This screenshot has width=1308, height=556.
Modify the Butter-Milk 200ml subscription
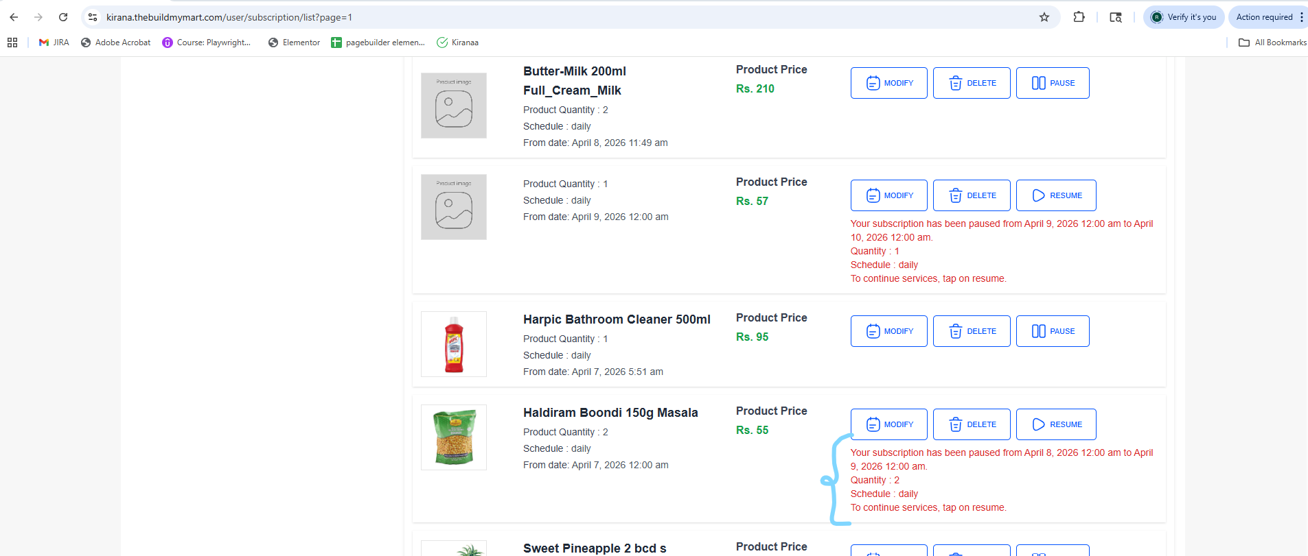pyautogui.click(x=889, y=83)
